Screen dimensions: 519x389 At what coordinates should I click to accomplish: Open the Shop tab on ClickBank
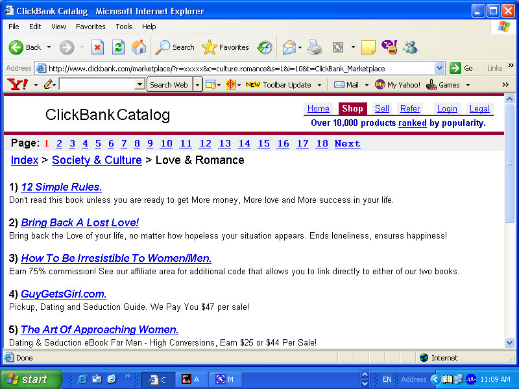point(352,108)
